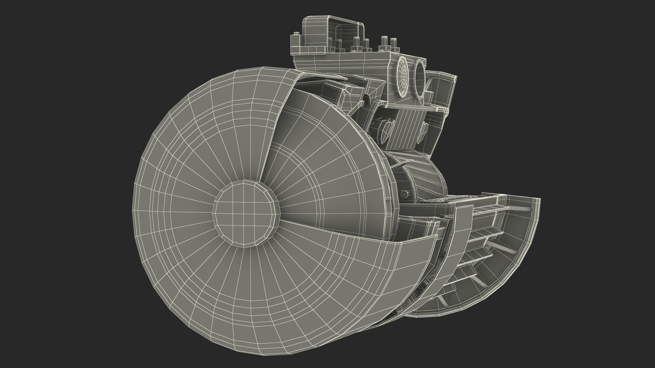The width and height of the screenshot is (655, 368).
Task: Click the small screw head near the drum
Action: tap(405, 194)
